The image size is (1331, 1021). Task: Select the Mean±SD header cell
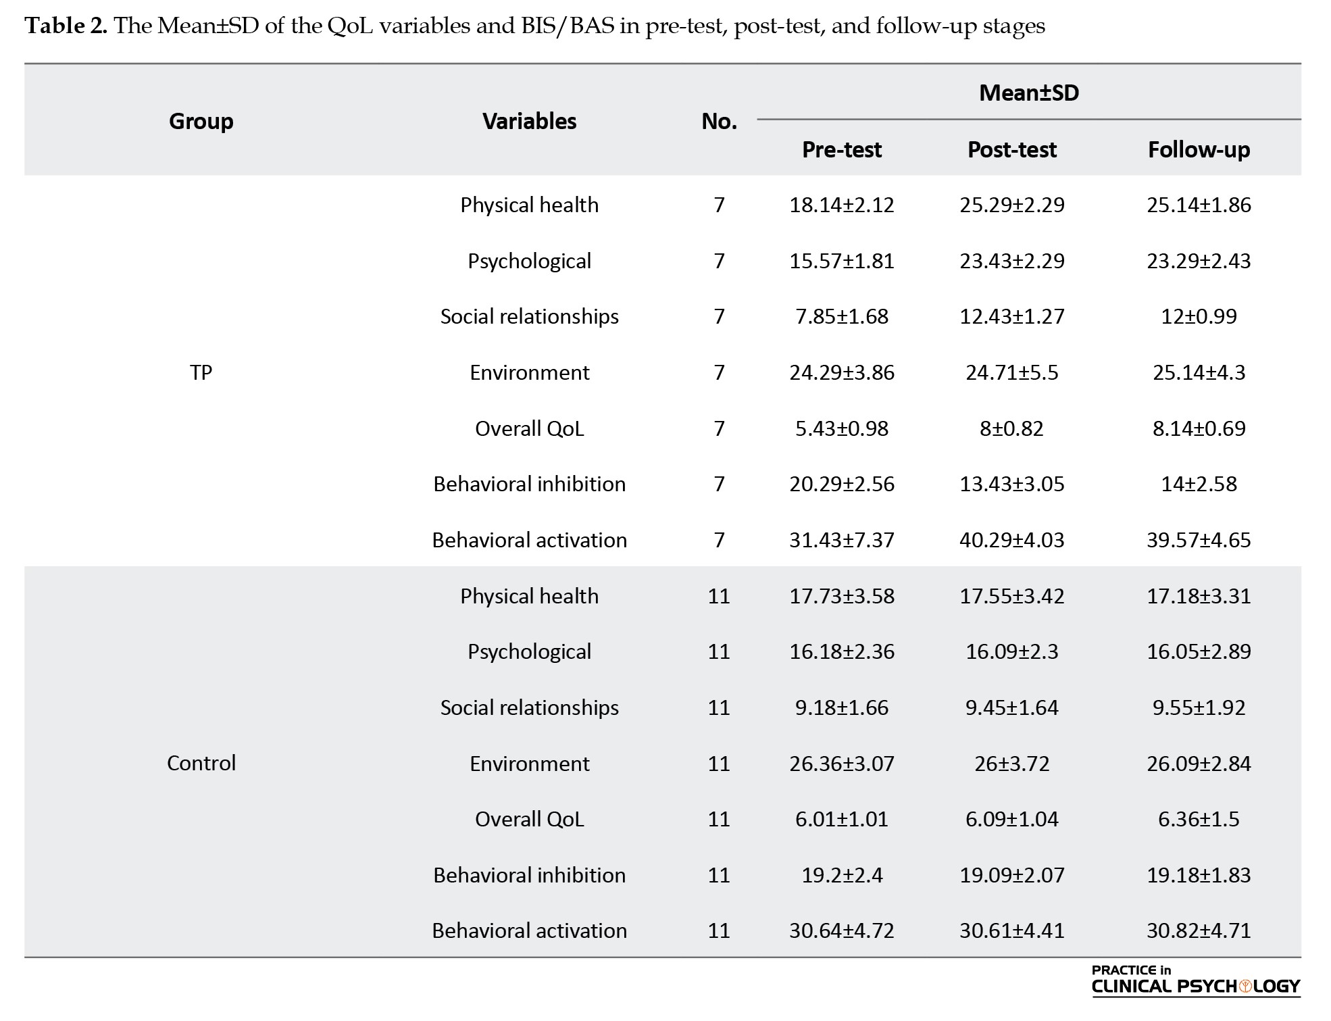pyautogui.click(x=1029, y=93)
